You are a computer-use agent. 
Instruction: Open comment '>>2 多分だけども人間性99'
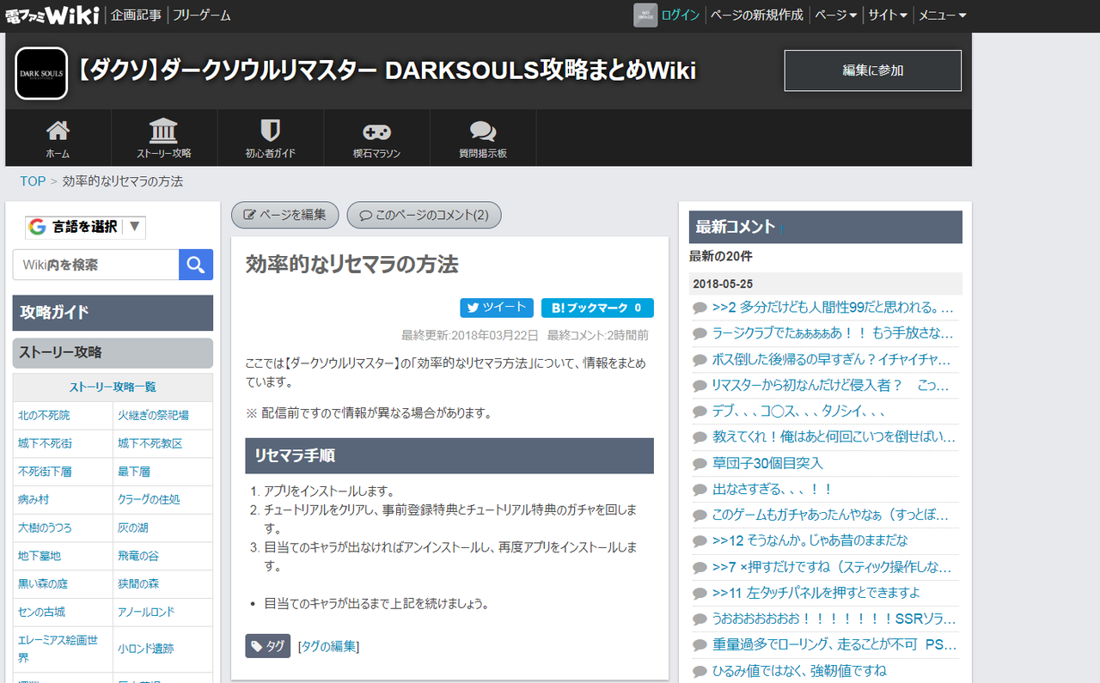coord(833,308)
